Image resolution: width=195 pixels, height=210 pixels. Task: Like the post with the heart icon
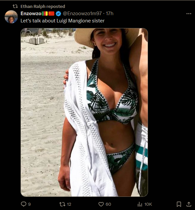tap(101, 204)
